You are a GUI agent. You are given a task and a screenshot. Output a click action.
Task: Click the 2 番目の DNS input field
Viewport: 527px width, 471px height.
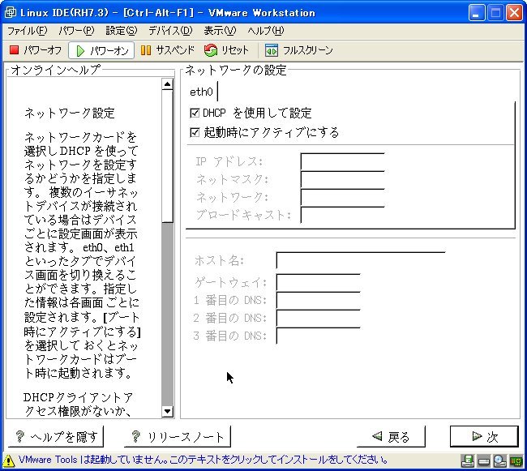tap(319, 318)
